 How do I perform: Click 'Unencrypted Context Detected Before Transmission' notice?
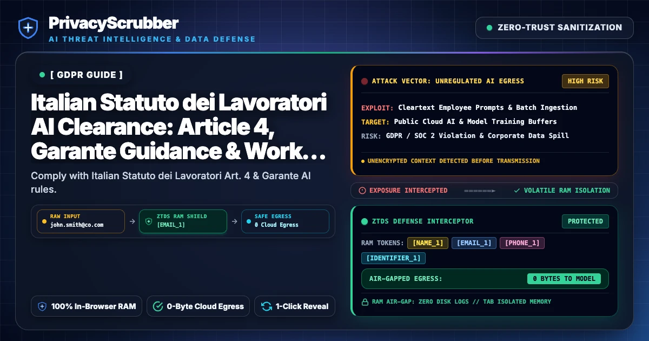click(x=453, y=161)
